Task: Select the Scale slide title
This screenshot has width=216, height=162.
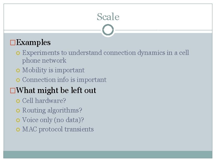Action: (x=108, y=17)
